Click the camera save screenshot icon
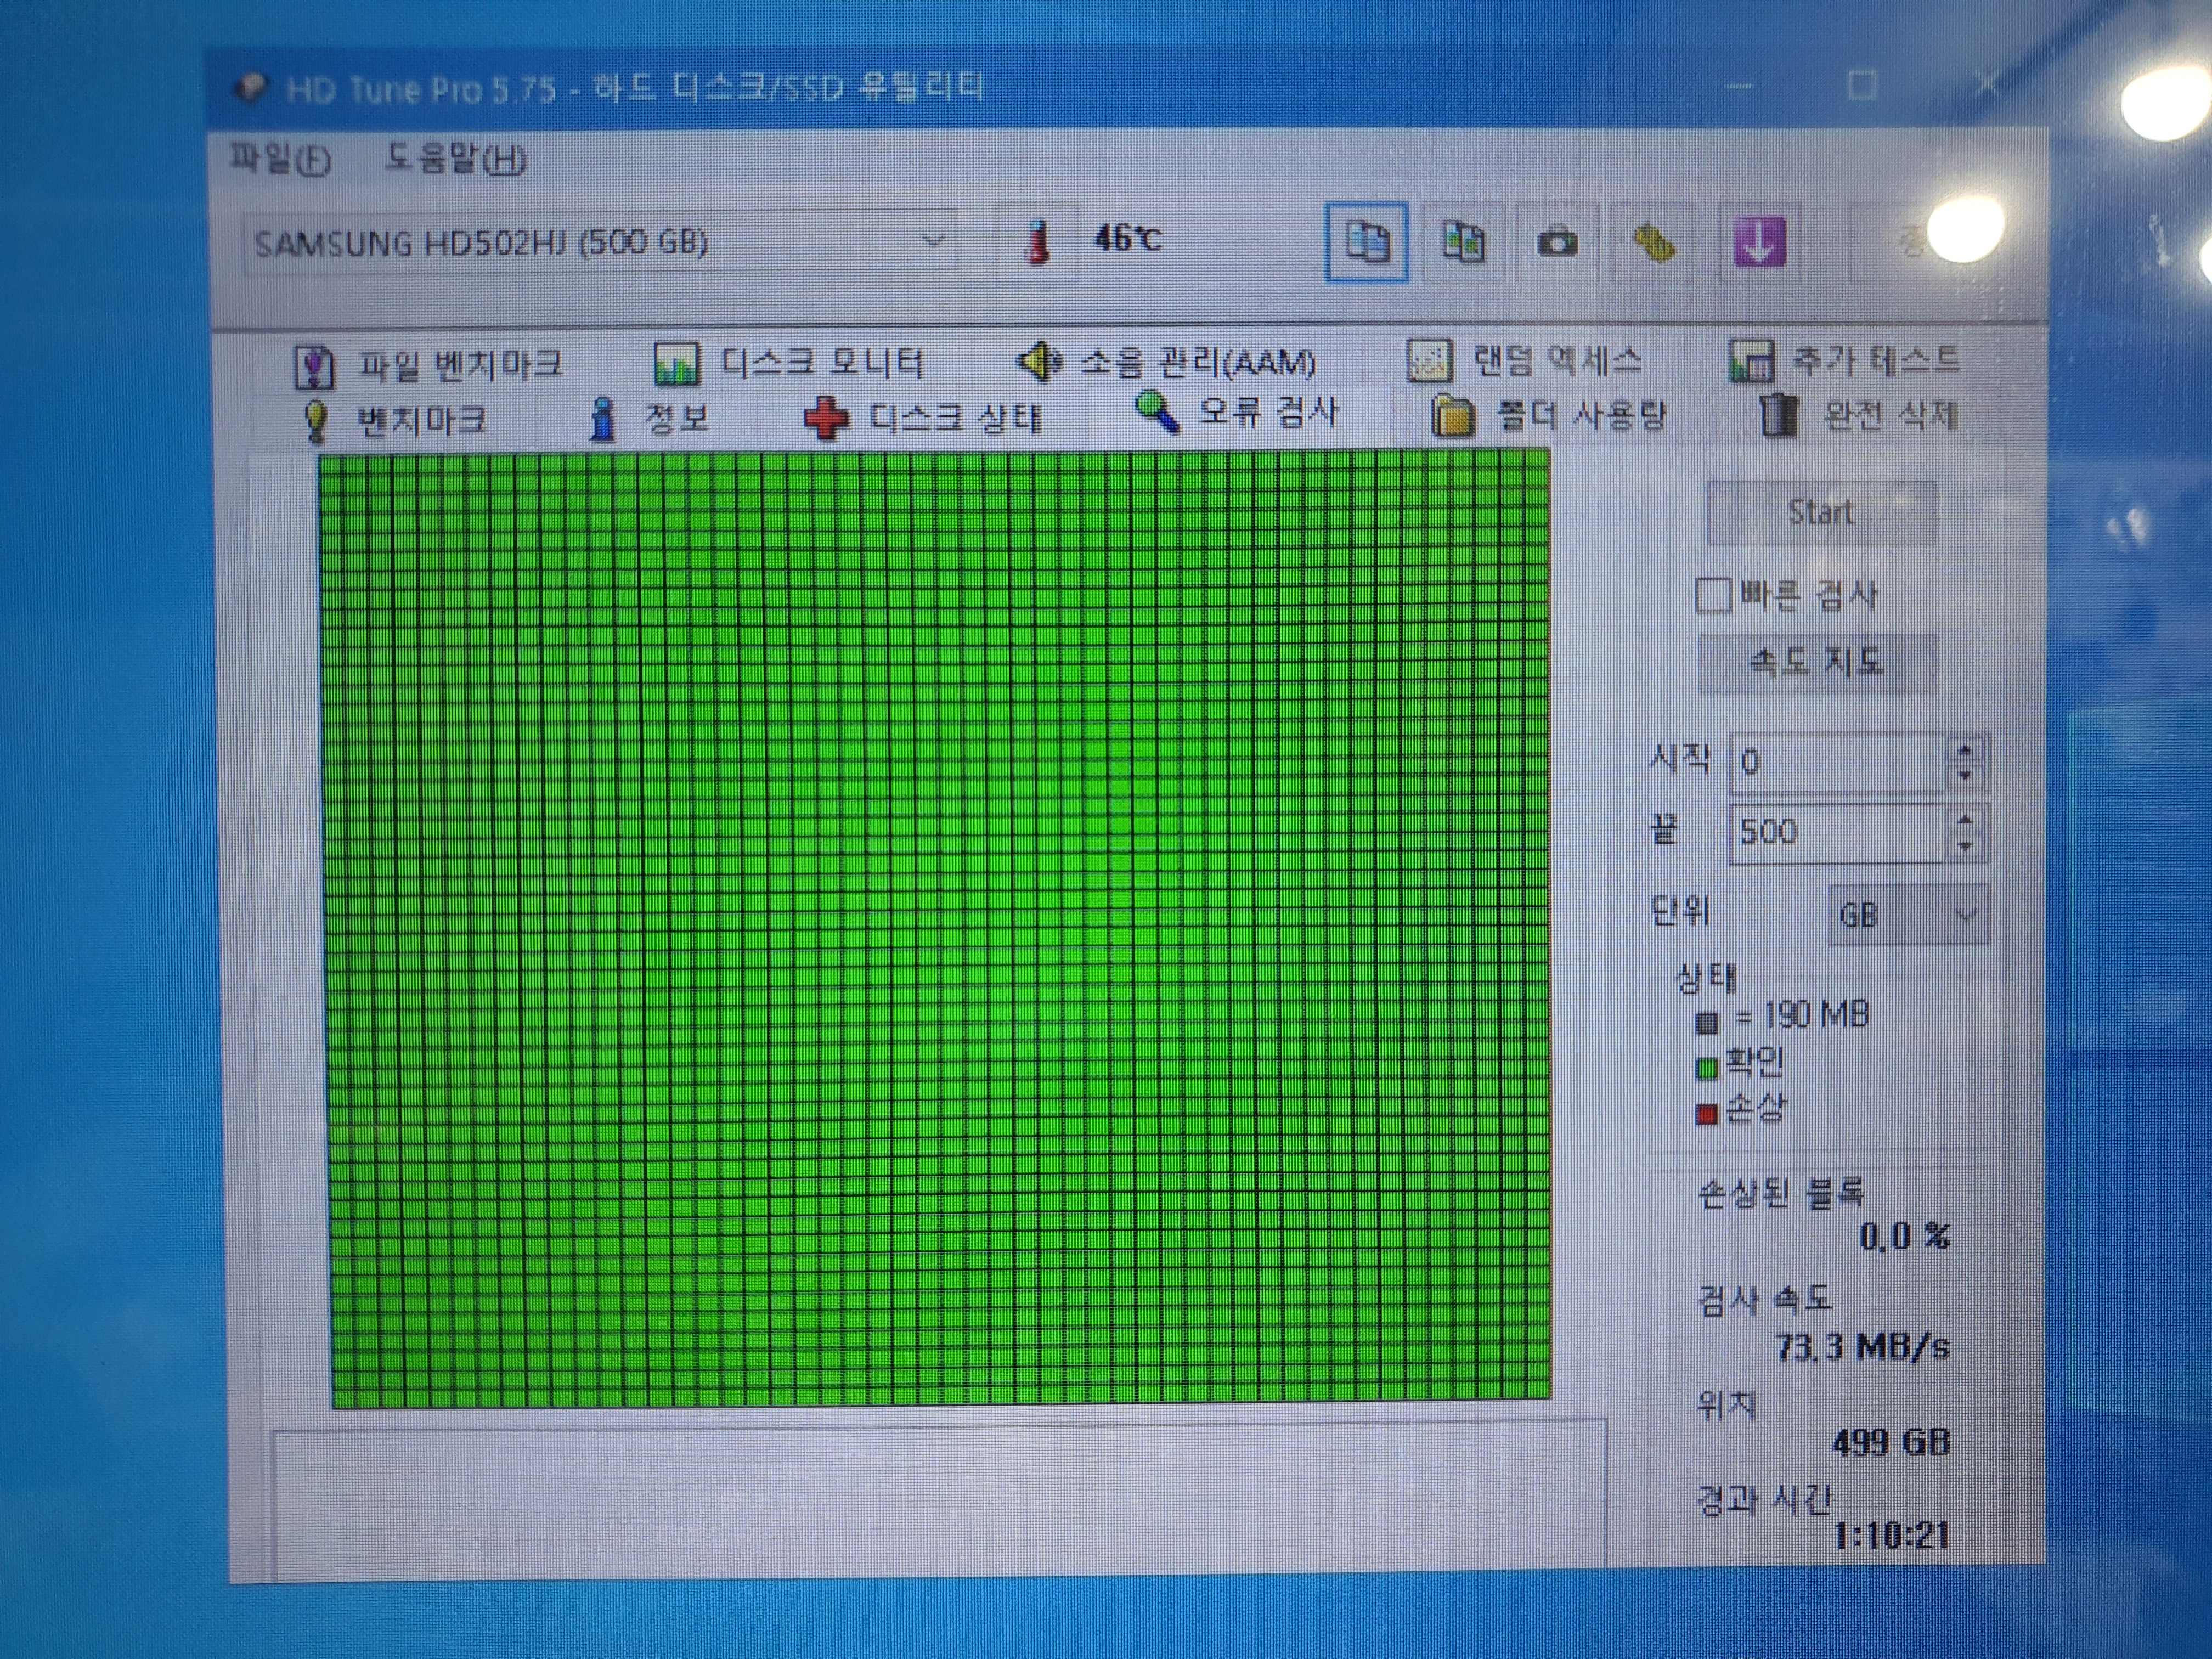 click(1557, 242)
